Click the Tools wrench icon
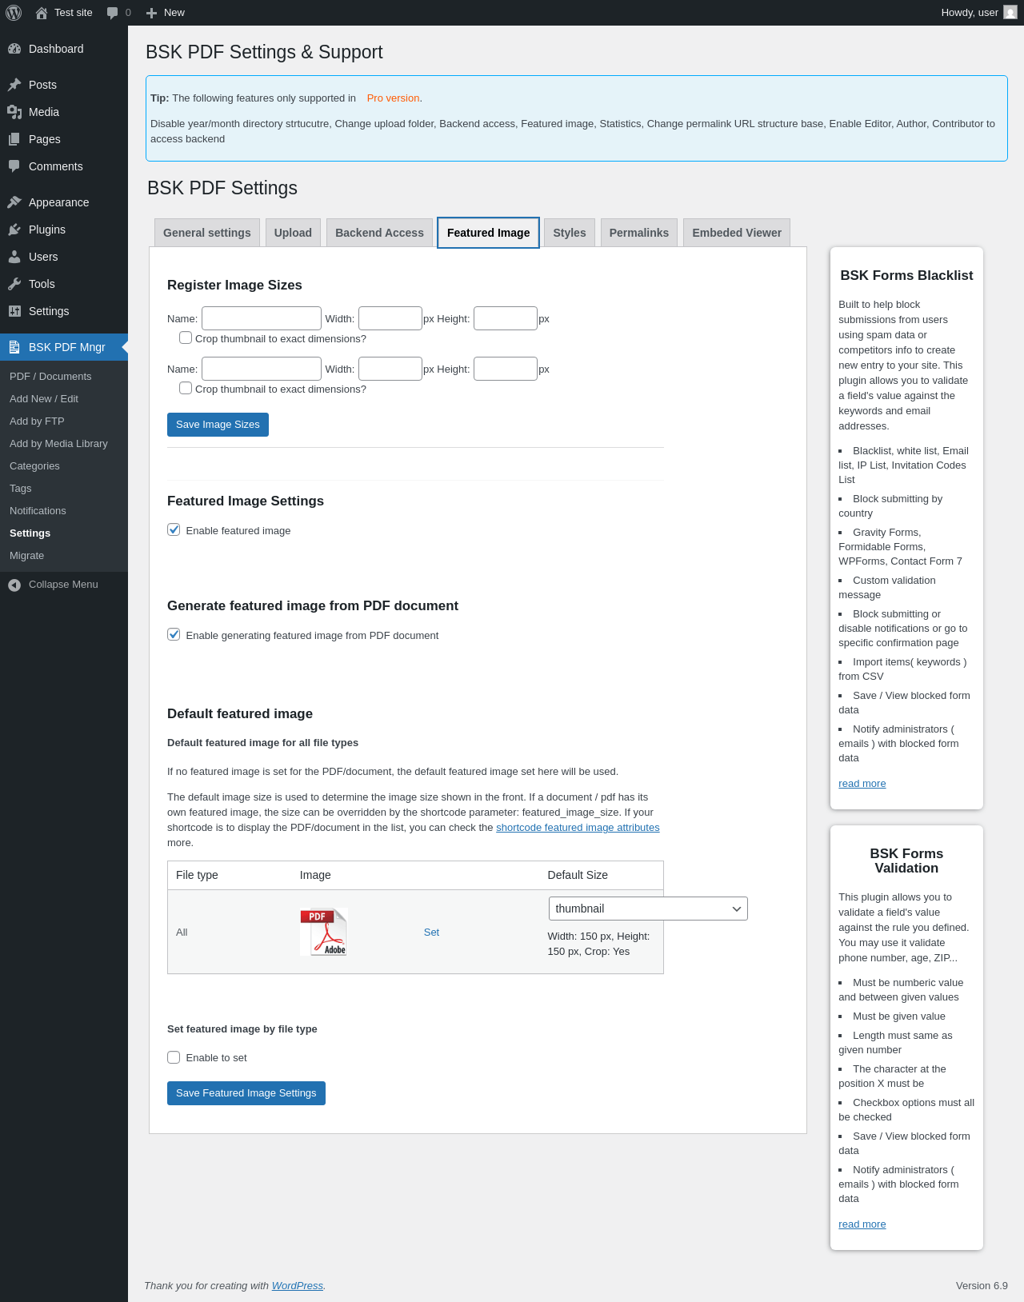Screen dimensions: 1024x1302 14,284
